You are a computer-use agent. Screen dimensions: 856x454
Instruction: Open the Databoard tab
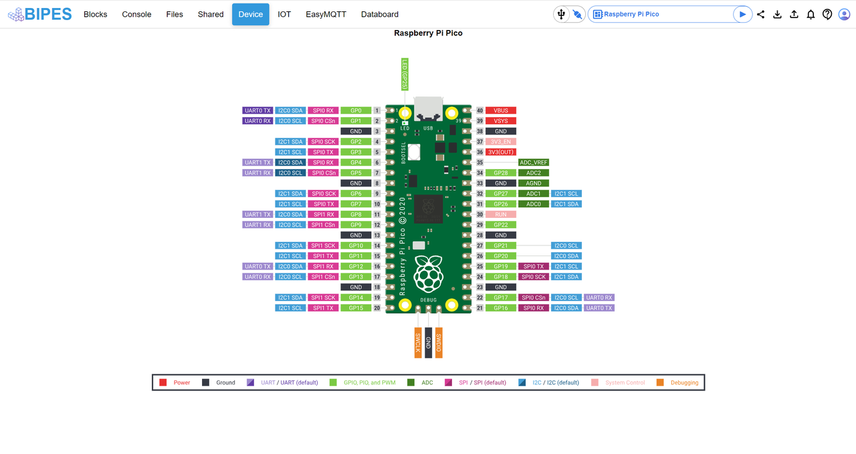pyautogui.click(x=380, y=14)
